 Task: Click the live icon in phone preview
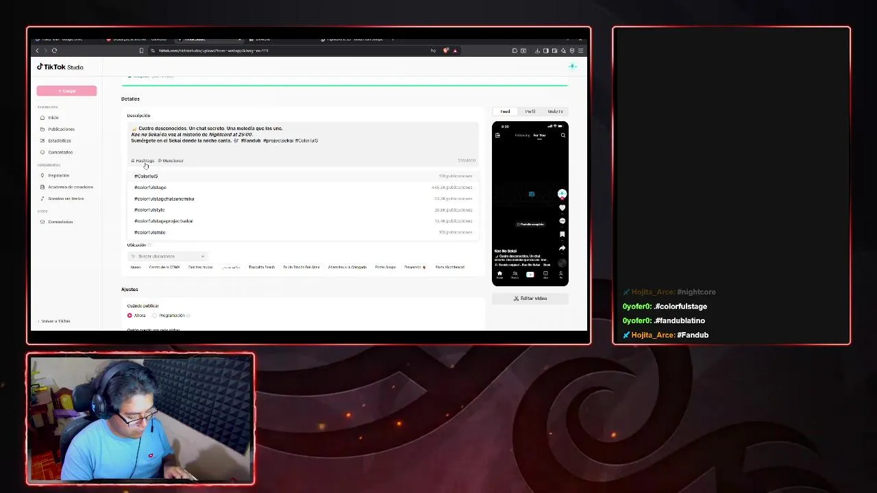point(497,136)
